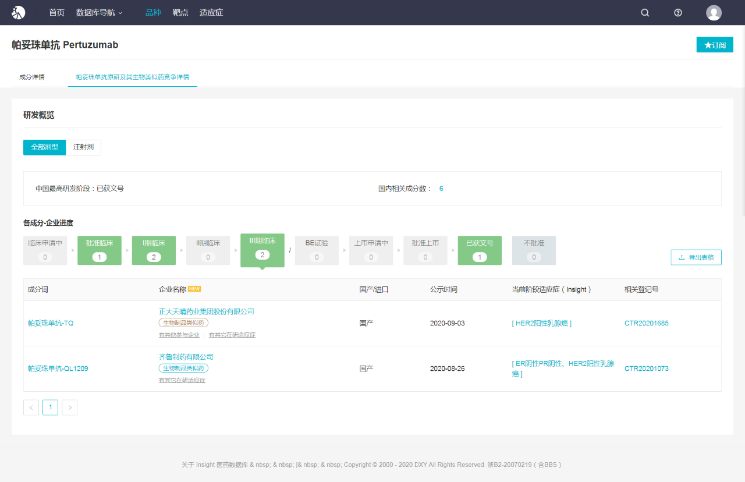Select the 批准上市 stage box

(425, 250)
